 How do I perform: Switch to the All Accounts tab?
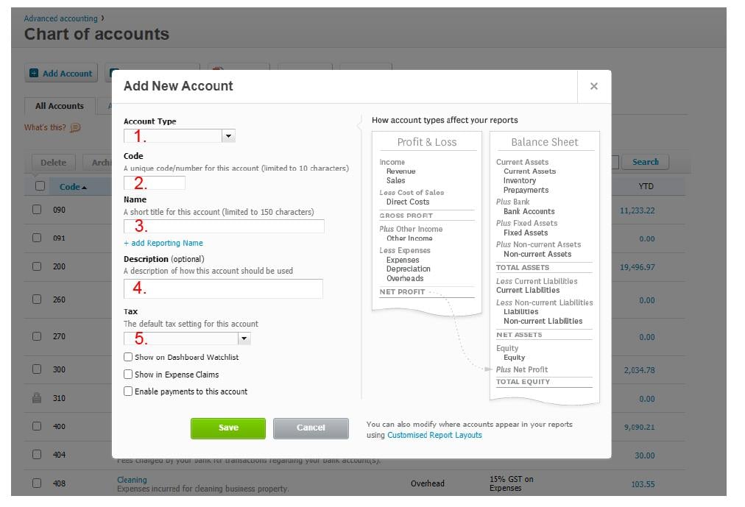(60, 106)
